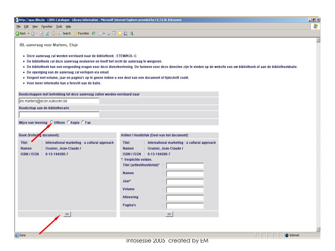Click OK under the Boek section

coord(67,214)
